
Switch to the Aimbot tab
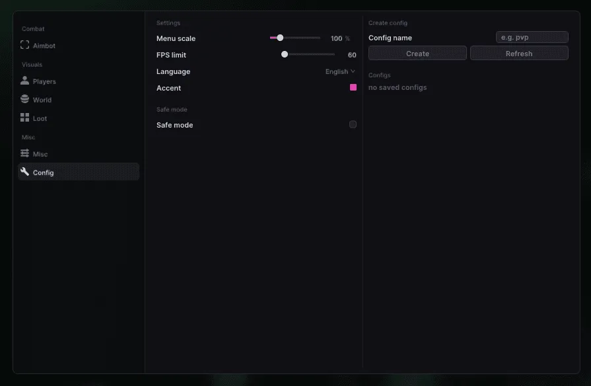tap(79, 46)
